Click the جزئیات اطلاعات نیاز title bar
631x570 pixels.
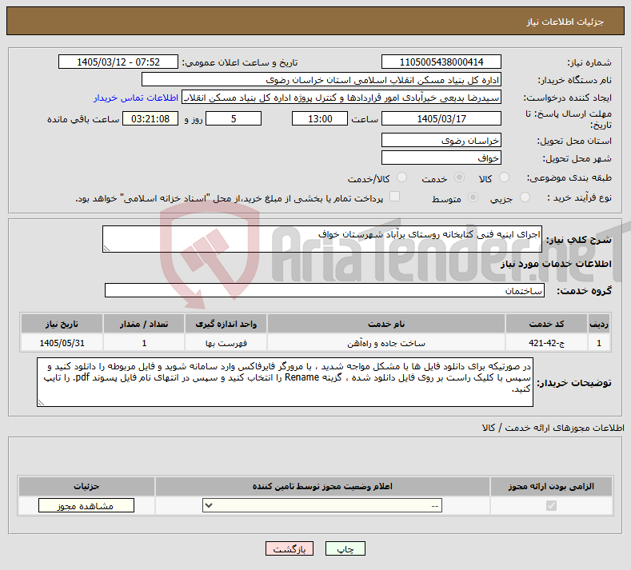click(x=315, y=21)
